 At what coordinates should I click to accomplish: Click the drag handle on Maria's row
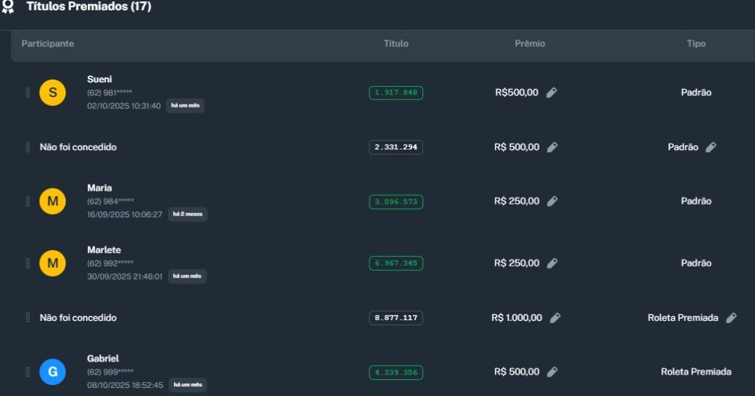click(x=28, y=201)
